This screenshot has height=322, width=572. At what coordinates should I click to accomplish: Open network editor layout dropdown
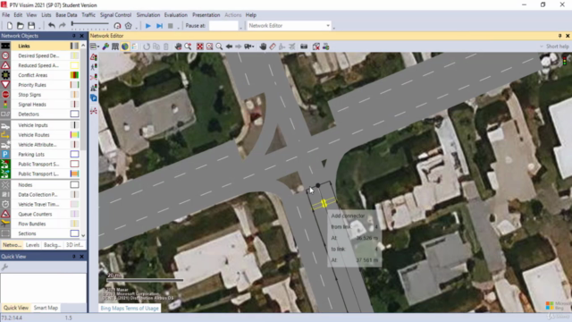[x=94, y=47]
